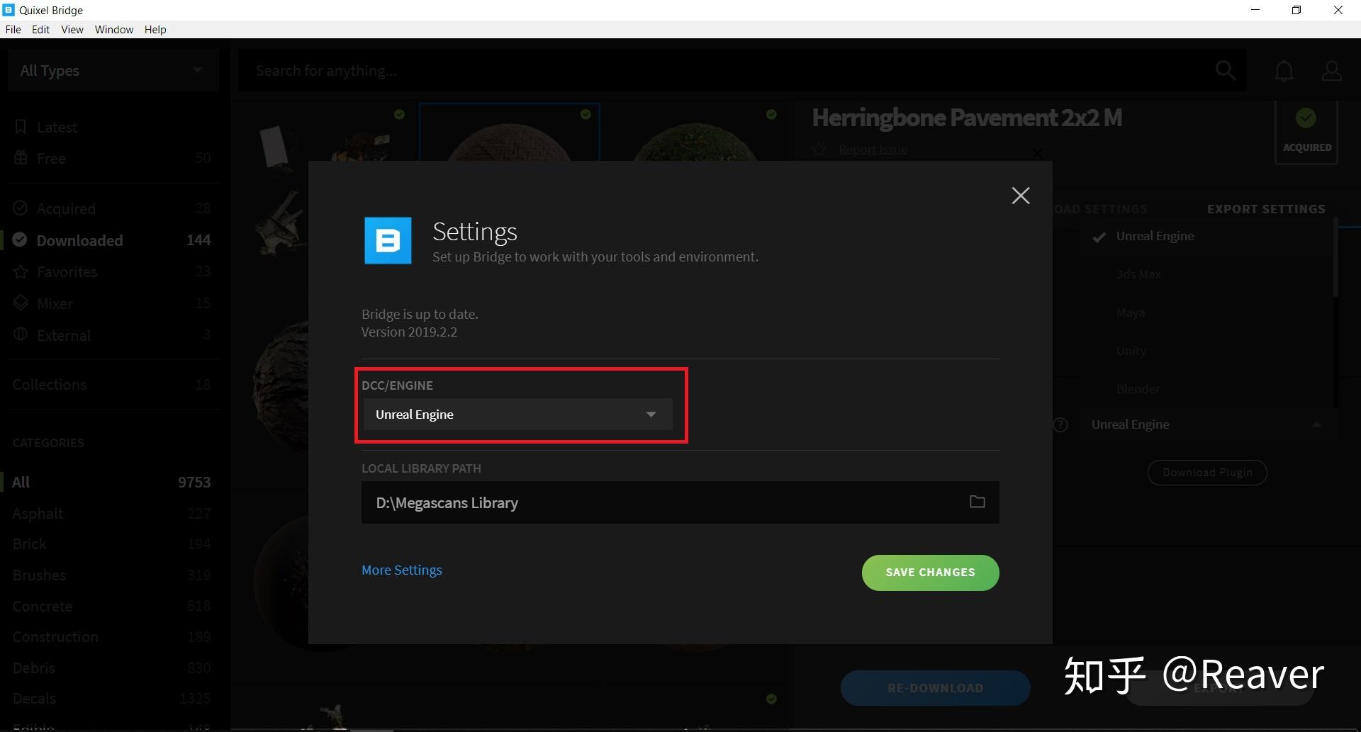Click the Acquired checkmark filter
1361x732 pixels.
(x=21, y=208)
